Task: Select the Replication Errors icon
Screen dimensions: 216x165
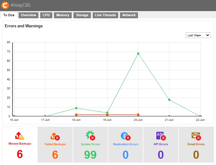Action: point(125,136)
